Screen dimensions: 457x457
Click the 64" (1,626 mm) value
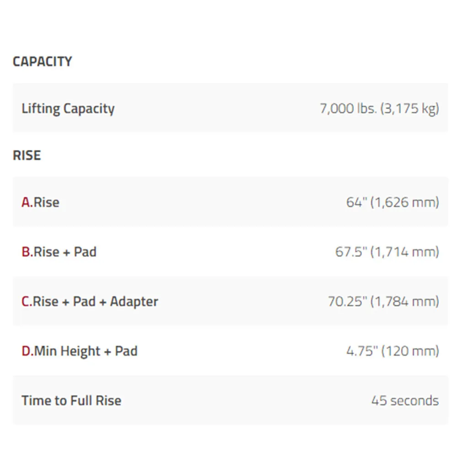click(393, 202)
